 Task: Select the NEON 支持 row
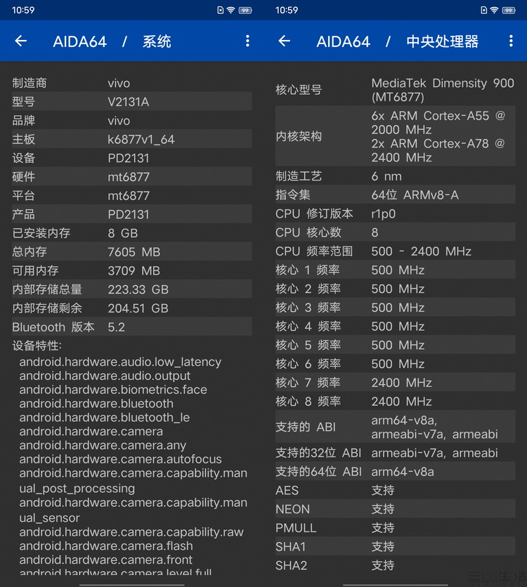[395, 509]
